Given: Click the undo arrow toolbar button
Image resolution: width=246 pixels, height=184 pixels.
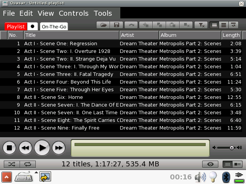Looking at the screenshot, I should (131, 25).
